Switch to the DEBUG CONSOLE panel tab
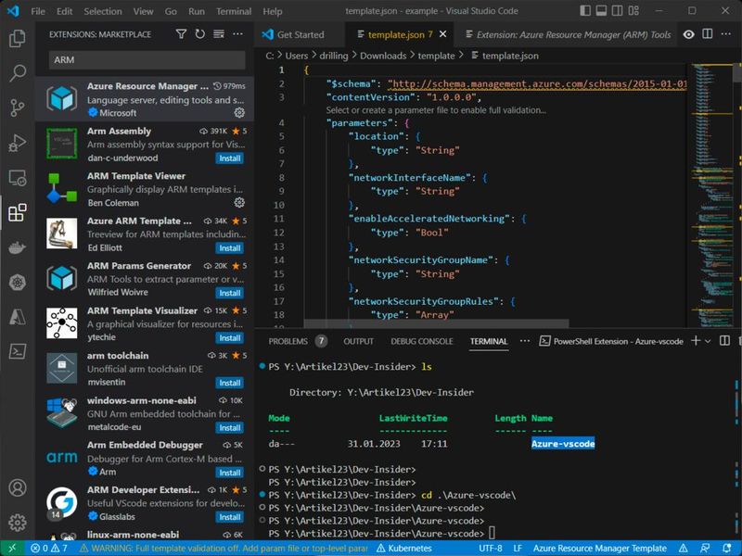 (422, 341)
